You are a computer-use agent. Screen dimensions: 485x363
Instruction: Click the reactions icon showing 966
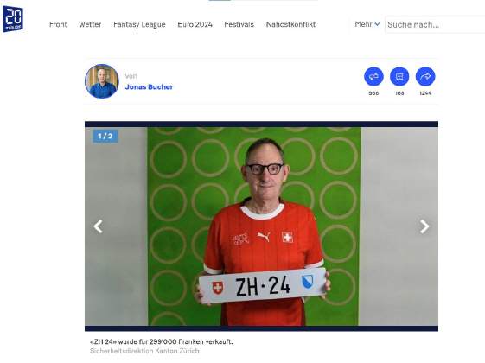tap(373, 76)
